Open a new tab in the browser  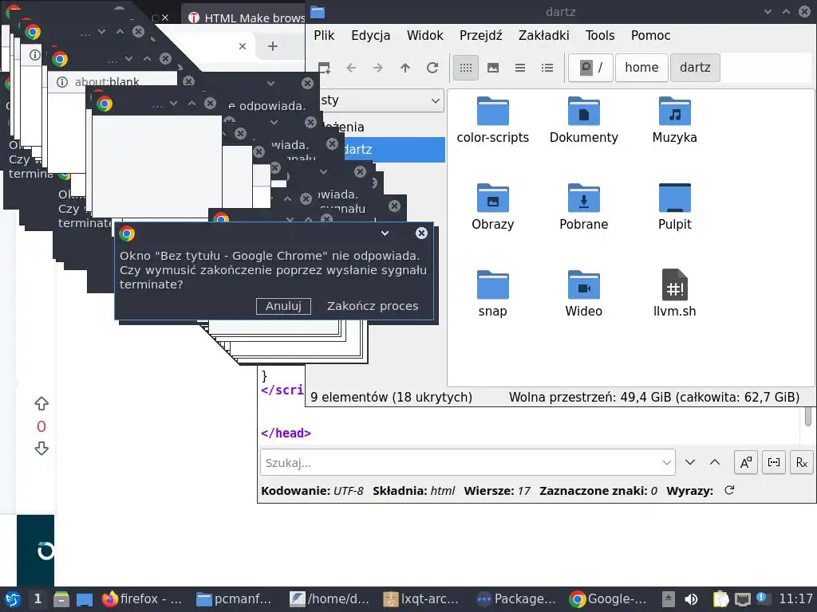pyautogui.click(x=273, y=46)
